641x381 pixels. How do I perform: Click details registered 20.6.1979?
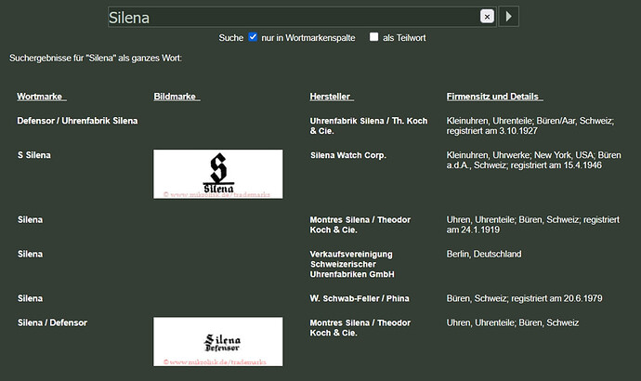[524, 298]
